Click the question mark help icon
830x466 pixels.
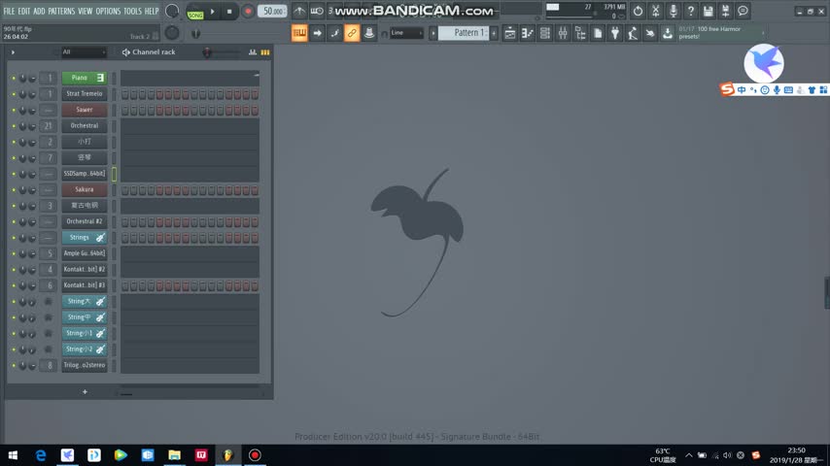(x=690, y=11)
